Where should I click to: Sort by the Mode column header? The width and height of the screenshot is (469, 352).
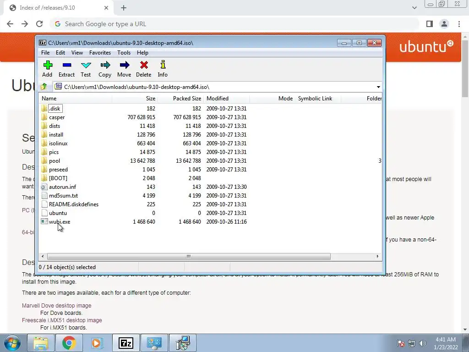pyautogui.click(x=272, y=99)
